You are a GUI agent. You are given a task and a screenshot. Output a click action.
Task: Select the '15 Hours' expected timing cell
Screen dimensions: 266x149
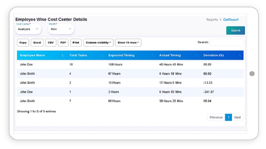114,83
